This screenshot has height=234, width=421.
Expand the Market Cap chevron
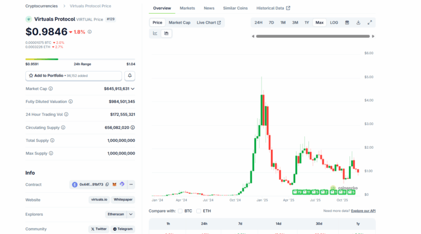pyautogui.click(x=133, y=89)
